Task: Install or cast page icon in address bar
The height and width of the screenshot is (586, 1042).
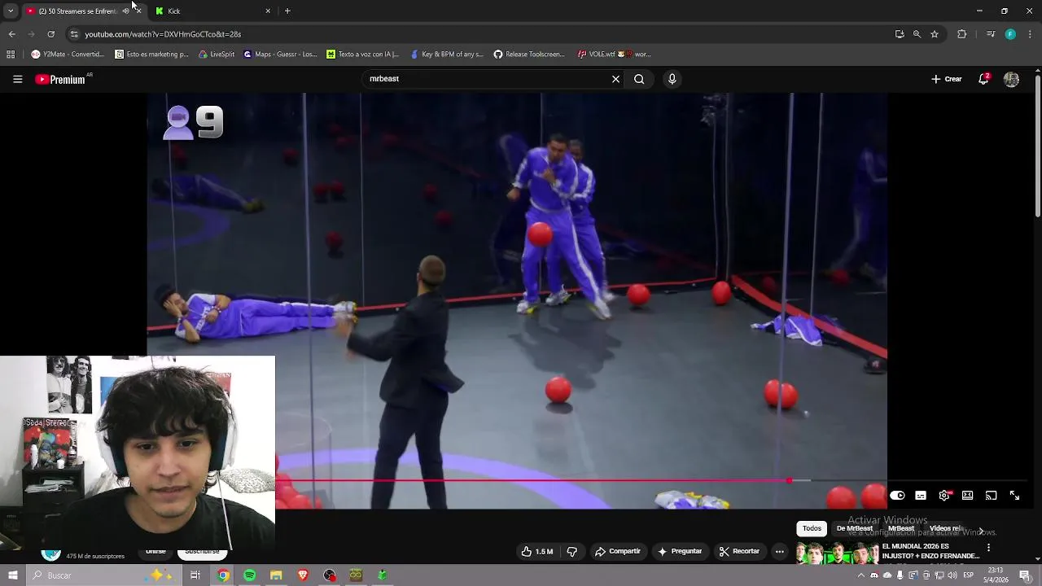Action: 900,34
